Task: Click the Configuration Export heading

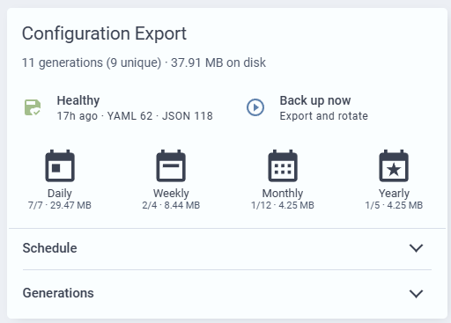Action: [x=104, y=33]
